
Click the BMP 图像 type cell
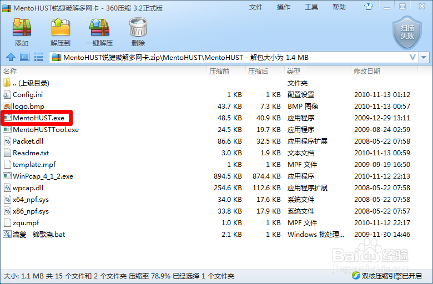pyautogui.click(x=303, y=106)
